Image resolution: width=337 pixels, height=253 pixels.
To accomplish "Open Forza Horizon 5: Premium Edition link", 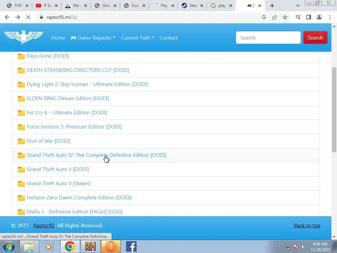I will point(74,127).
